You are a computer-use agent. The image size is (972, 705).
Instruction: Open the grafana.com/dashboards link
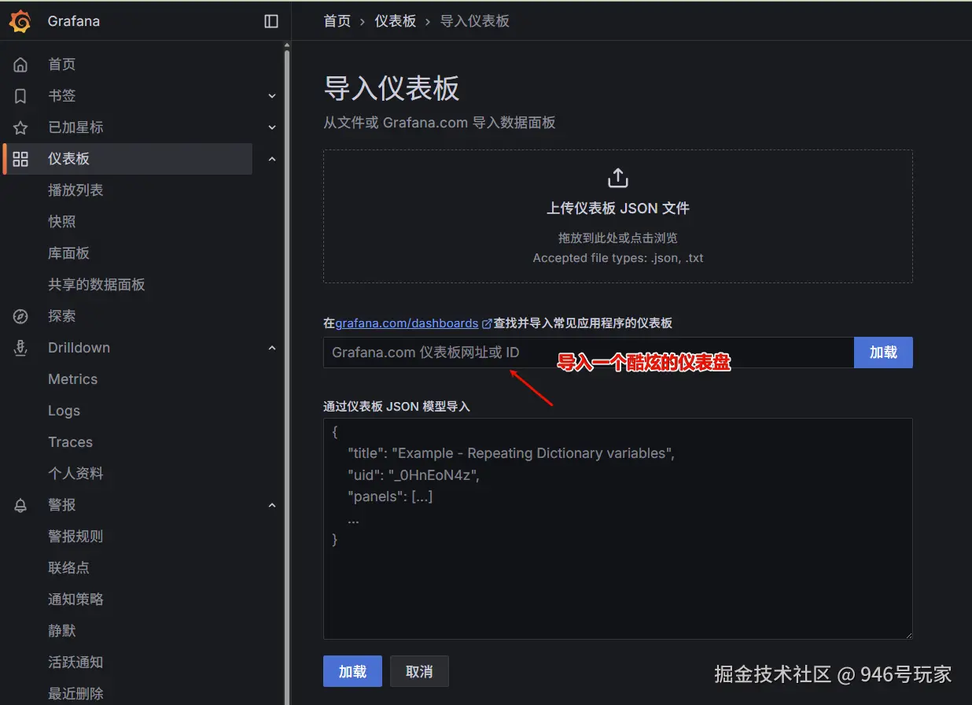pos(407,323)
